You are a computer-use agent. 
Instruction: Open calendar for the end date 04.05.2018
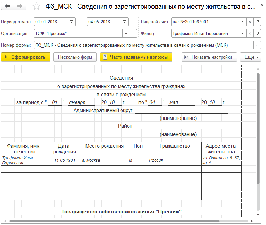[124, 22]
